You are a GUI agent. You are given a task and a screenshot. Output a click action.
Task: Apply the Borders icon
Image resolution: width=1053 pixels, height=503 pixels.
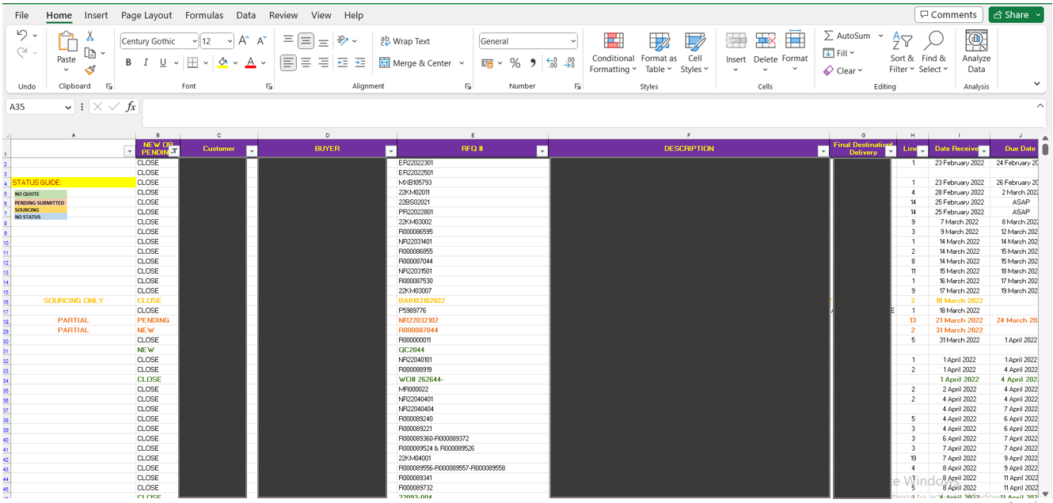(192, 62)
